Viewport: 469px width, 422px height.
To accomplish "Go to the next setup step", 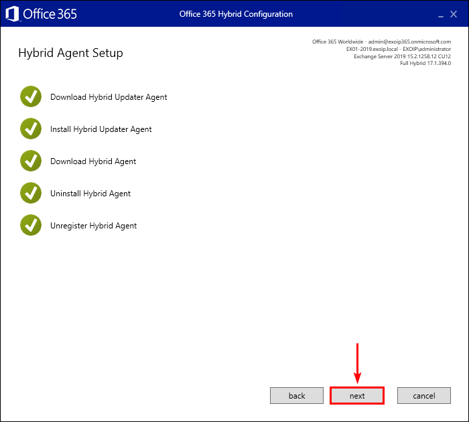I will point(357,396).
